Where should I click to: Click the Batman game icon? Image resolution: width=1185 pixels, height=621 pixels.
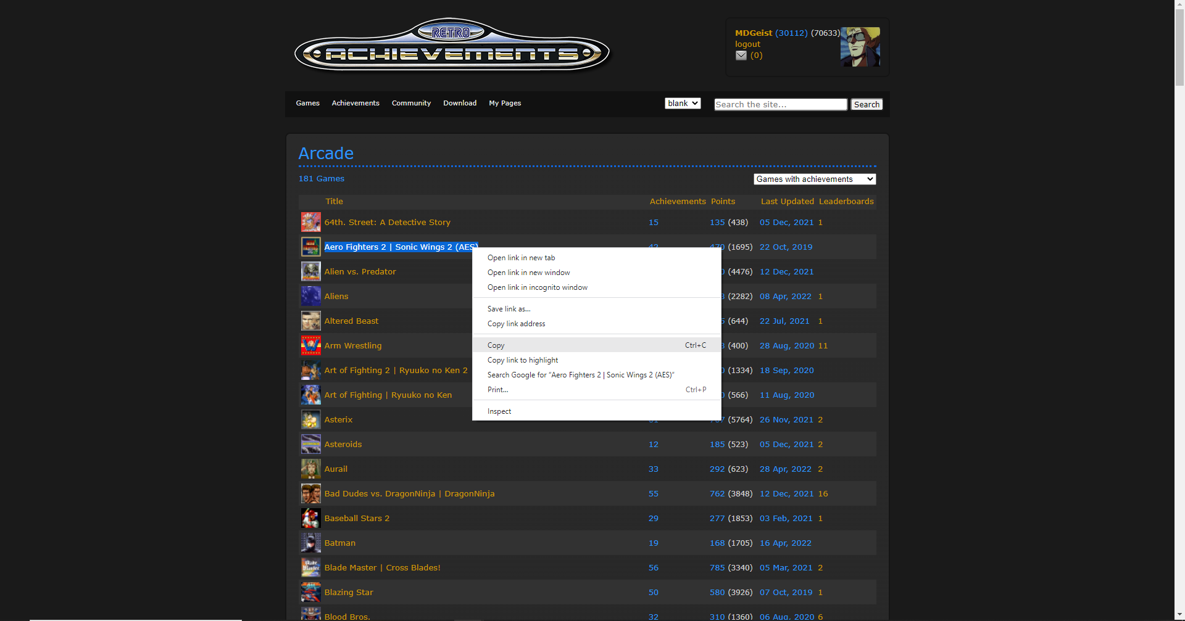click(x=310, y=543)
